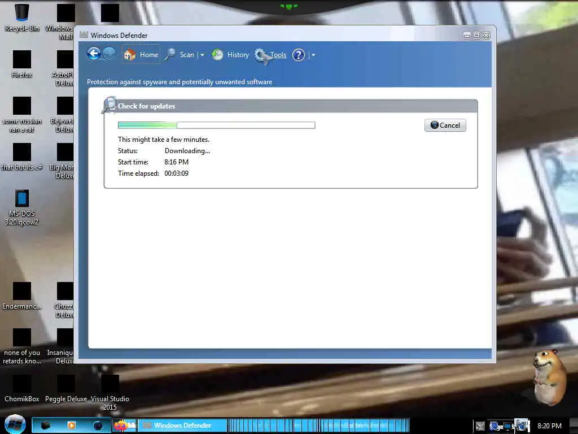The width and height of the screenshot is (578, 434).
Task: Select the 'some russian ran a rat' icon
Action: pyautogui.click(x=22, y=114)
